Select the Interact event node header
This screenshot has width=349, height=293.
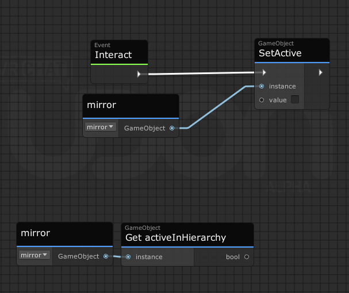pyautogui.click(x=119, y=52)
